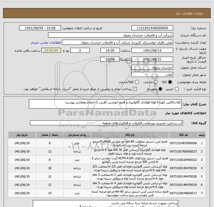Select the کالا/خدمت radio button
214x207 pixels.
[x=137, y=82]
